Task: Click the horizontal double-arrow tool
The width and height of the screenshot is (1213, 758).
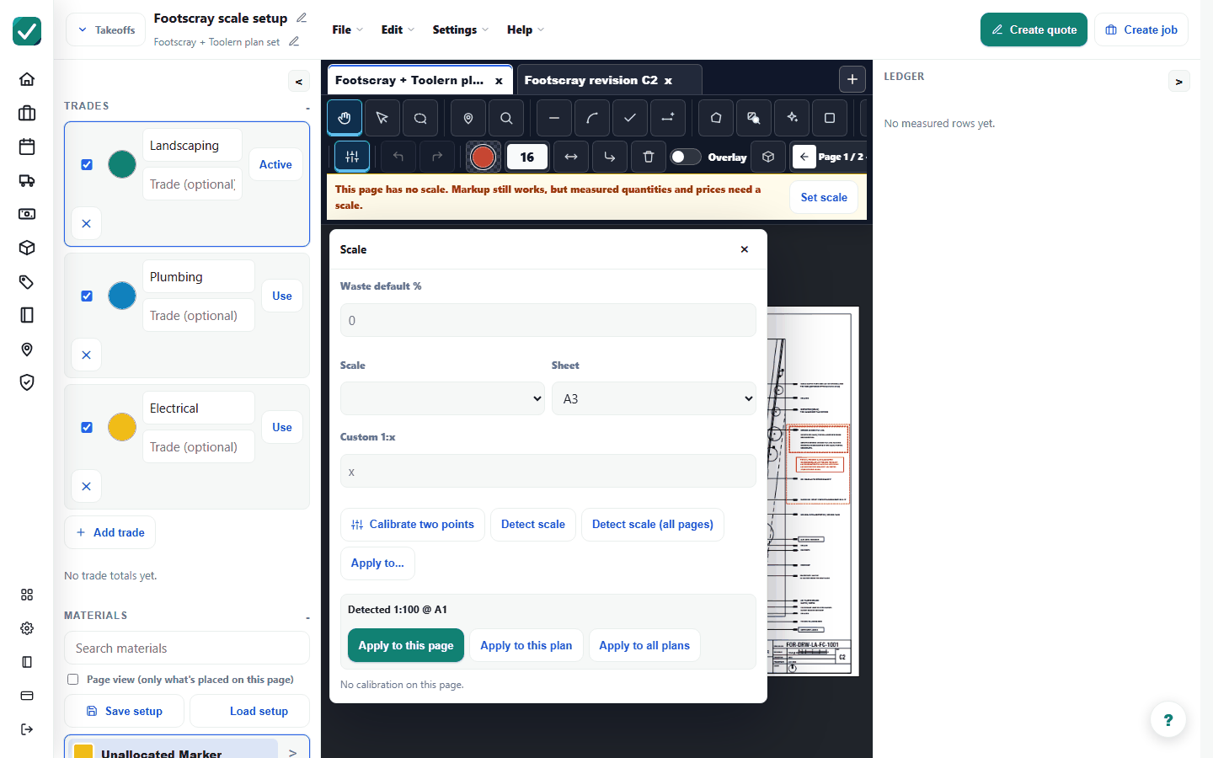Action: (x=571, y=157)
